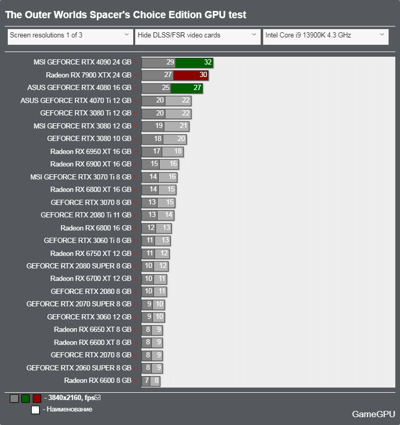Remove Radeon RX 6600 8 GB via red X
This screenshot has width=400, height=425.
[135, 381]
